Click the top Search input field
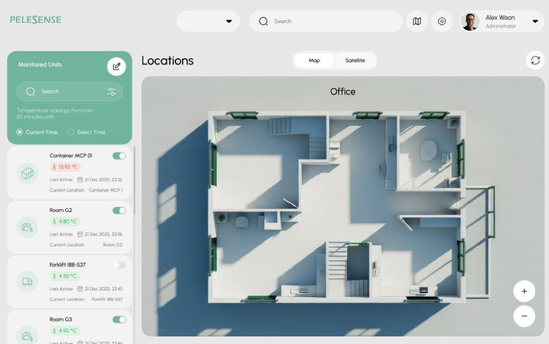Image resolution: width=549 pixels, height=344 pixels. (x=326, y=21)
